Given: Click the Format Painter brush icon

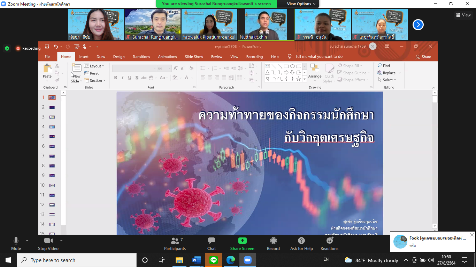Looking at the screenshot, I should tap(57, 80).
